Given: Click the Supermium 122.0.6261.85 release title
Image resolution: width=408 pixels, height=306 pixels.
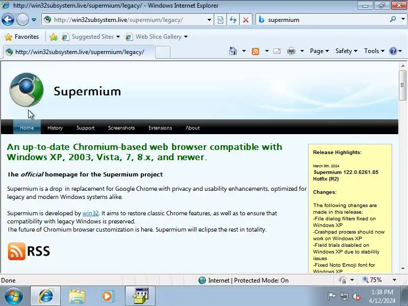Looking at the screenshot, I should (x=346, y=175).
